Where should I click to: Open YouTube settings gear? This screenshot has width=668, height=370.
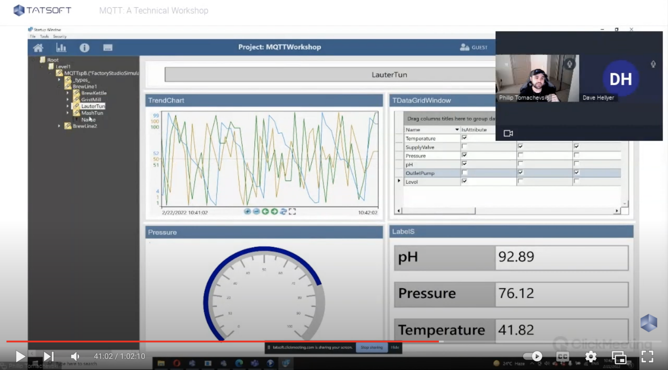(x=591, y=356)
